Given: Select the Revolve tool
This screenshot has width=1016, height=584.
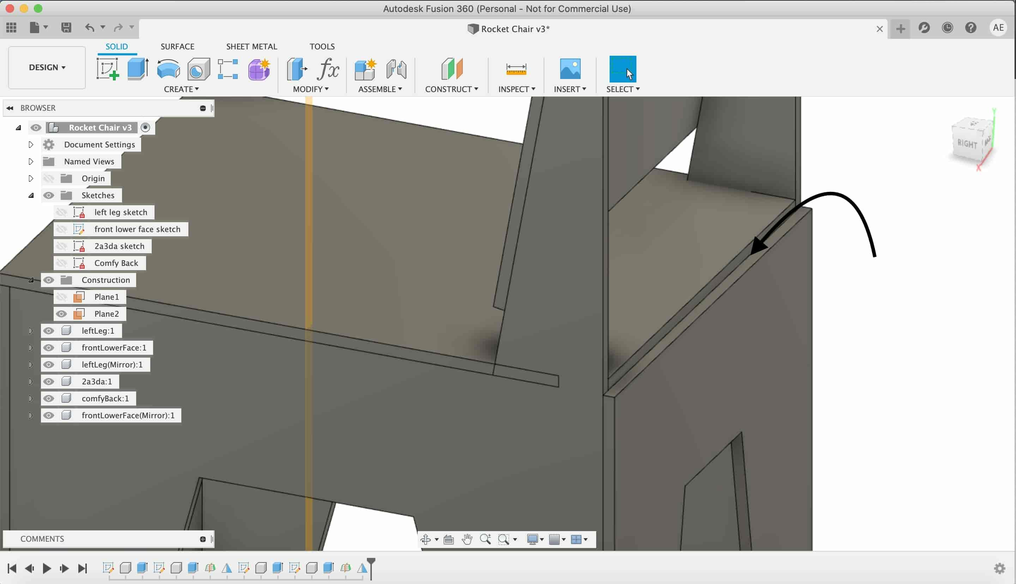Looking at the screenshot, I should click(169, 69).
